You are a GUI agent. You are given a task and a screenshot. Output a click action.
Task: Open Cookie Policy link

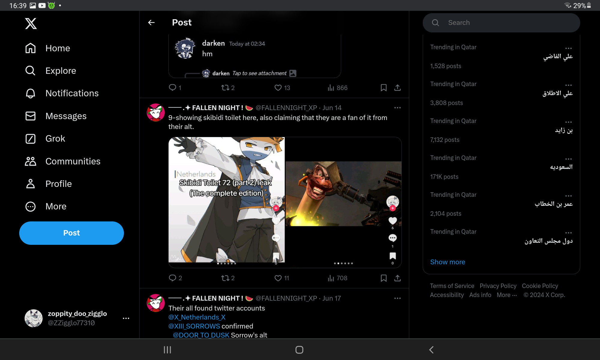[540, 286]
